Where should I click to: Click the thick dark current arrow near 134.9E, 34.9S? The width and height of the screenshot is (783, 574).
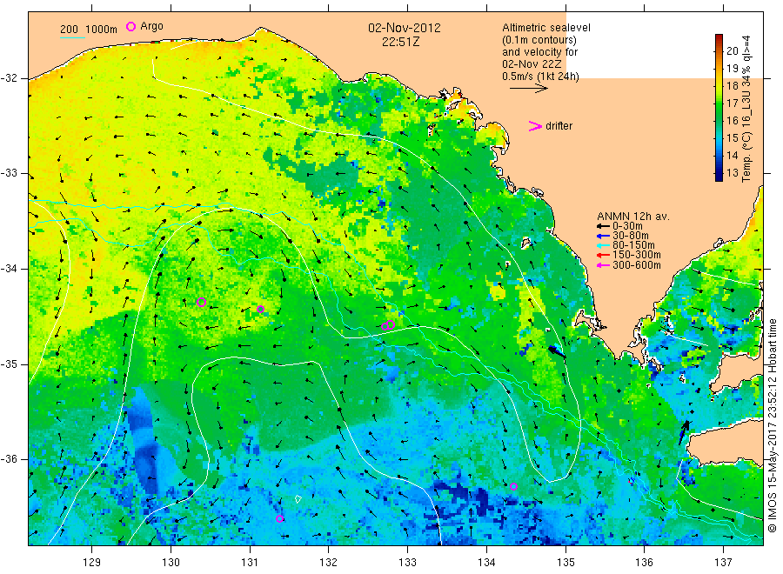pos(556,351)
